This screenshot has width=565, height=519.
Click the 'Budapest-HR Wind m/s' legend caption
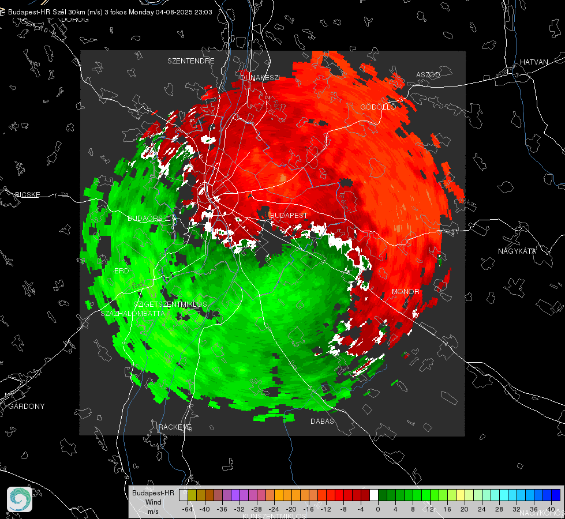pos(153,502)
